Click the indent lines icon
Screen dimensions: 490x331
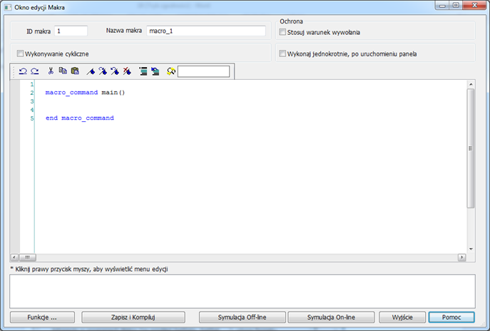coord(143,71)
